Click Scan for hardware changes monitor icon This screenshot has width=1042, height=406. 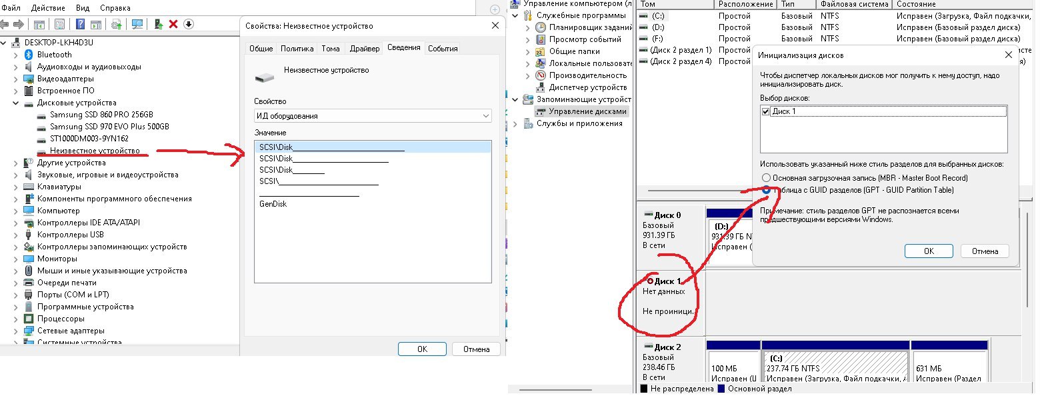click(137, 24)
